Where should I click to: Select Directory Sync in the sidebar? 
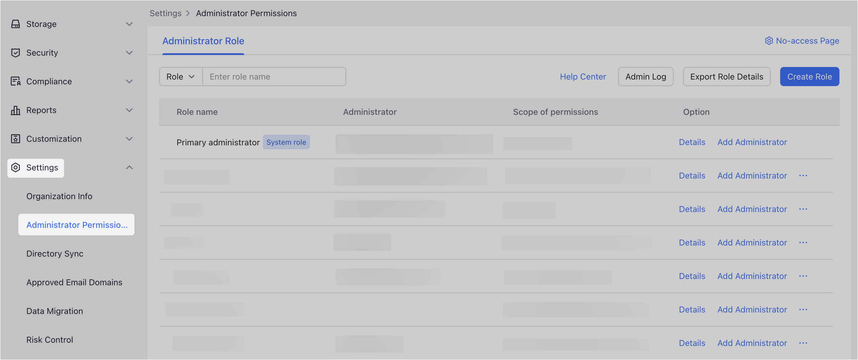[54, 254]
